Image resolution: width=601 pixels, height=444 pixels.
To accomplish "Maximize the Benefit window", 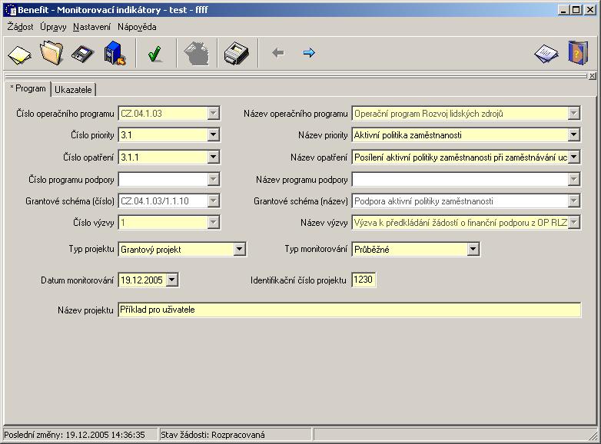I will pyautogui.click(x=576, y=10).
